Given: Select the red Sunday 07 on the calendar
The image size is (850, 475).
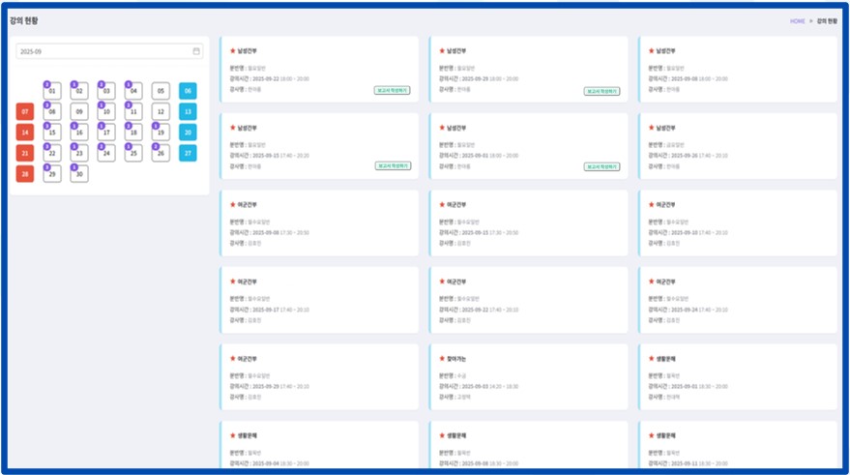Looking at the screenshot, I should [25, 111].
